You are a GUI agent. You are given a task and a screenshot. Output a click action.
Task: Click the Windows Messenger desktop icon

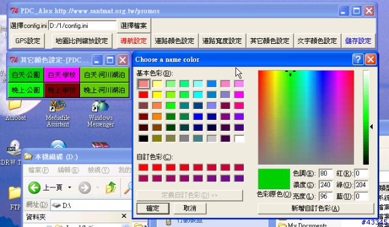pos(101,113)
